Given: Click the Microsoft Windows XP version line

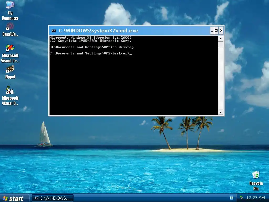Looking at the screenshot, I should (91, 37).
